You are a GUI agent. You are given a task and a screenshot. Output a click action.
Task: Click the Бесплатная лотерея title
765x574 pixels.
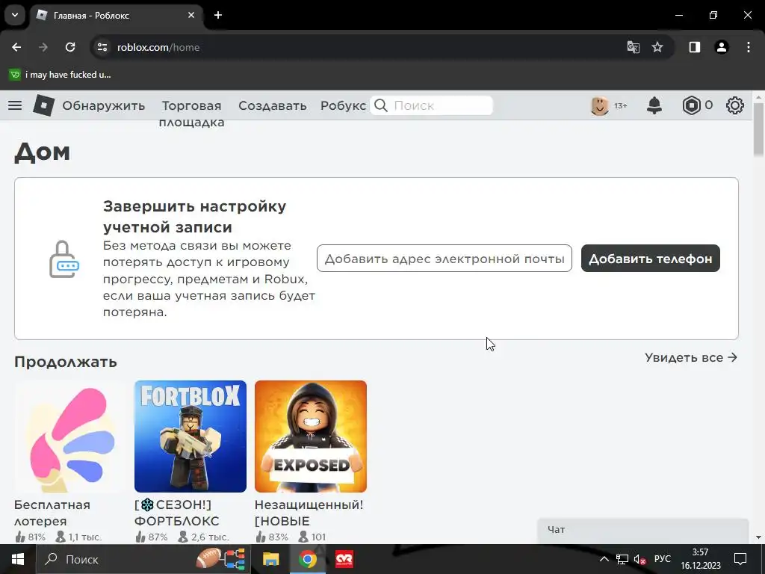[52, 513]
